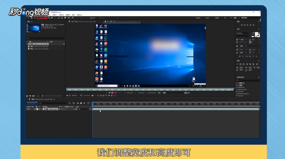This screenshot has width=285, height=159.
Task: Enable the snapping checkbox in toolbar
Action: pos(91,18)
